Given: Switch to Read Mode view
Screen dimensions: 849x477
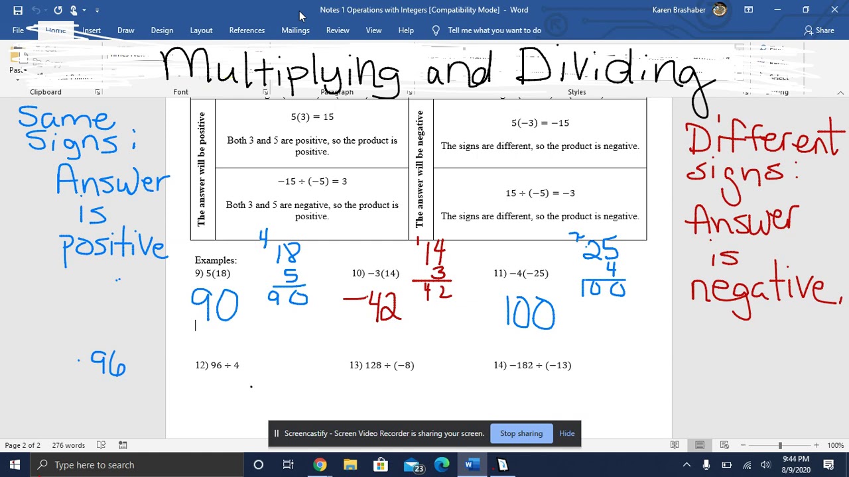Looking at the screenshot, I should point(675,446).
